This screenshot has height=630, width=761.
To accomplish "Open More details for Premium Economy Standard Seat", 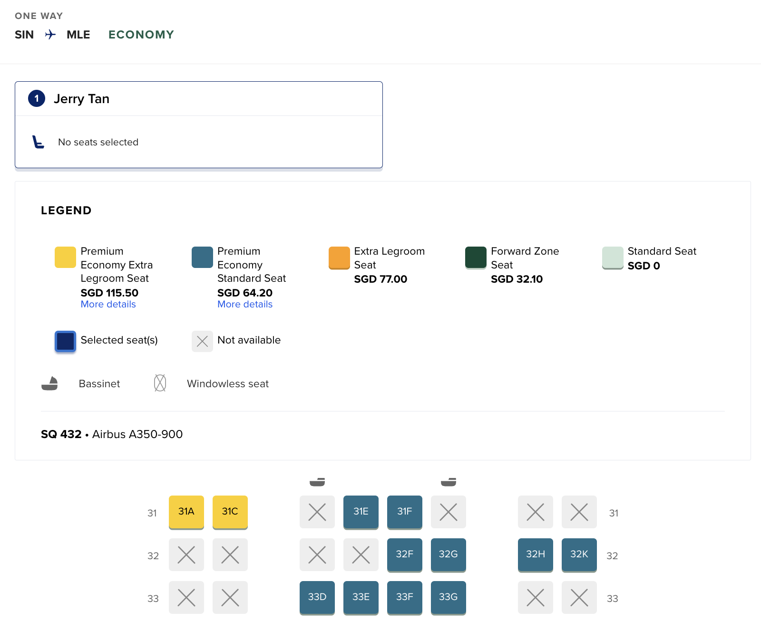I will pos(245,305).
